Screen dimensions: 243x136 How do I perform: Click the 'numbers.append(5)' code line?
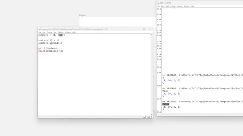pyautogui.click(x=50, y=43)
